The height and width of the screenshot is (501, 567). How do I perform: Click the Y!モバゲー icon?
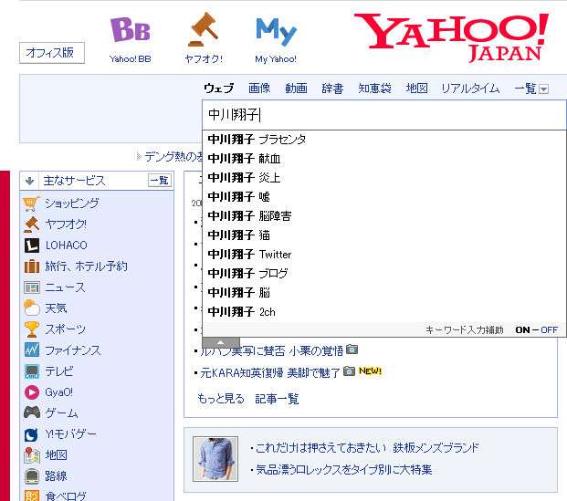click(x=31, y=434)
